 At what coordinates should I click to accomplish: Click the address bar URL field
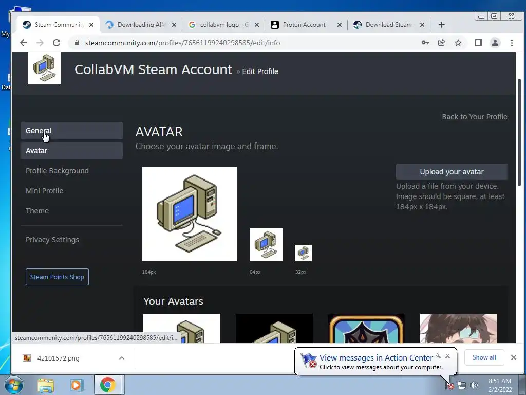pos(248,43)
